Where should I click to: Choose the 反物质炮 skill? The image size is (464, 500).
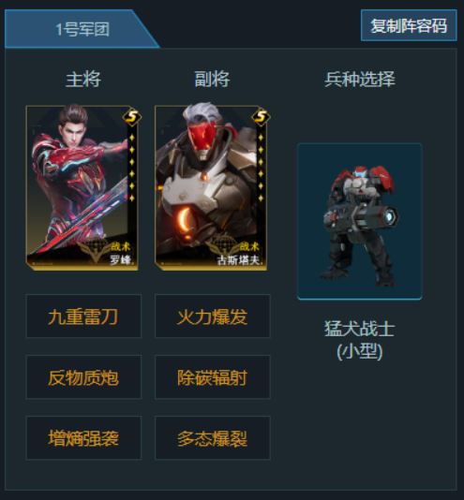[83, 377]
